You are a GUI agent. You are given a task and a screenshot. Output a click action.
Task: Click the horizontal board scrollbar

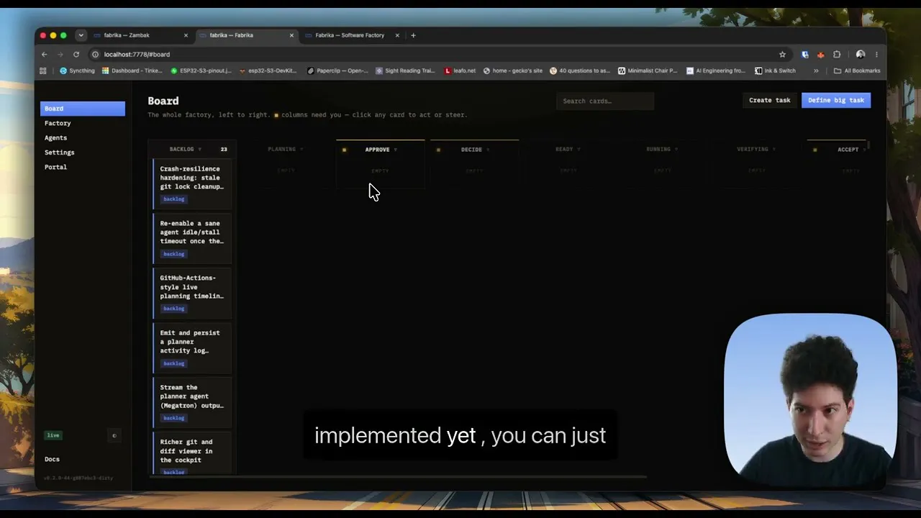[398, 476]
